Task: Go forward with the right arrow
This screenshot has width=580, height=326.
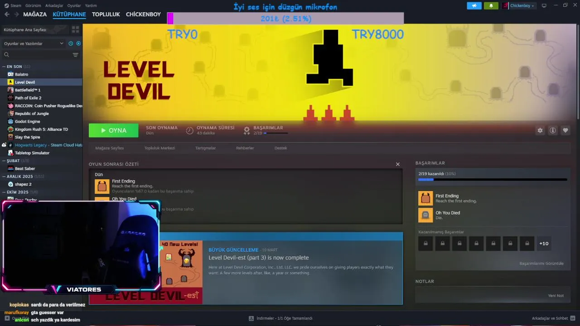Action: pos(16,14)
